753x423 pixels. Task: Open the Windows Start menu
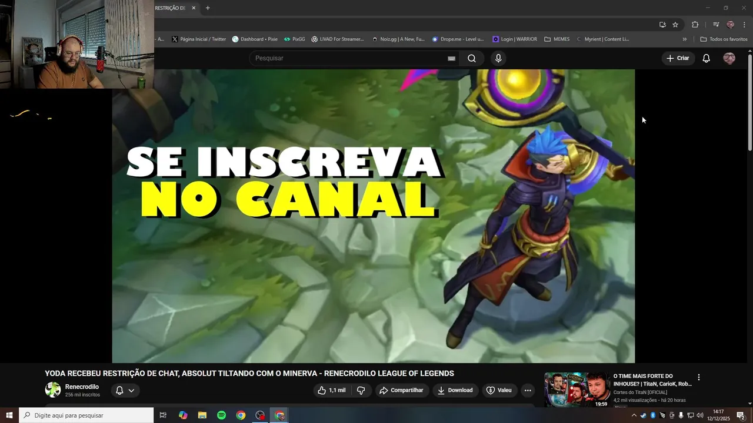pyautogui.click(x=9, y=415)
